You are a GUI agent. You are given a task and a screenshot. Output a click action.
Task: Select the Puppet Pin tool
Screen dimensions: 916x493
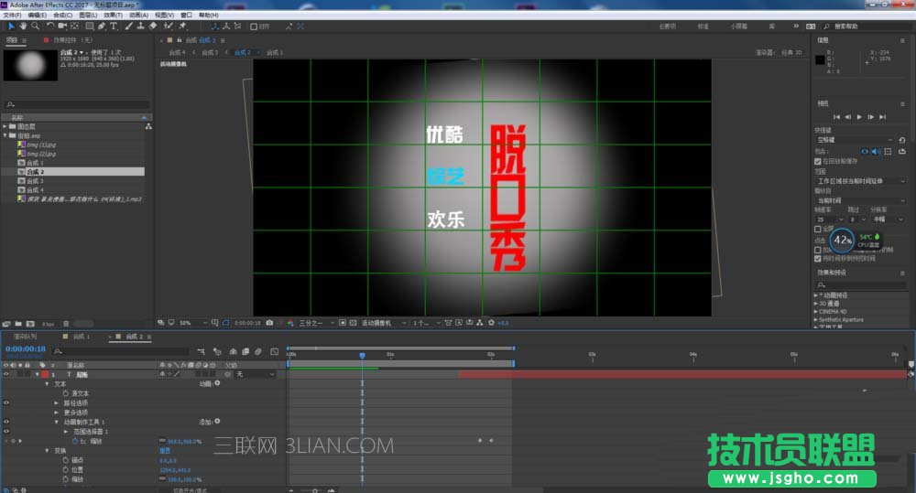point(183,27)
